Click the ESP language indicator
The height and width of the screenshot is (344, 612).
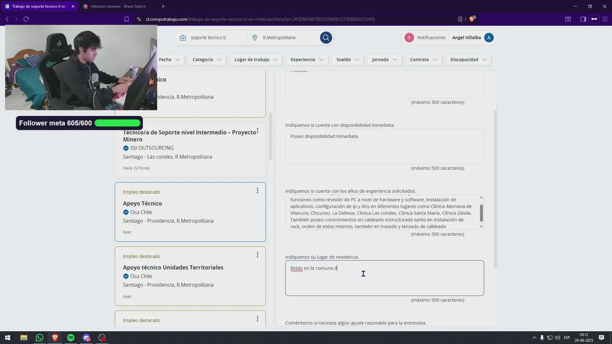click(x=567, y=338)
